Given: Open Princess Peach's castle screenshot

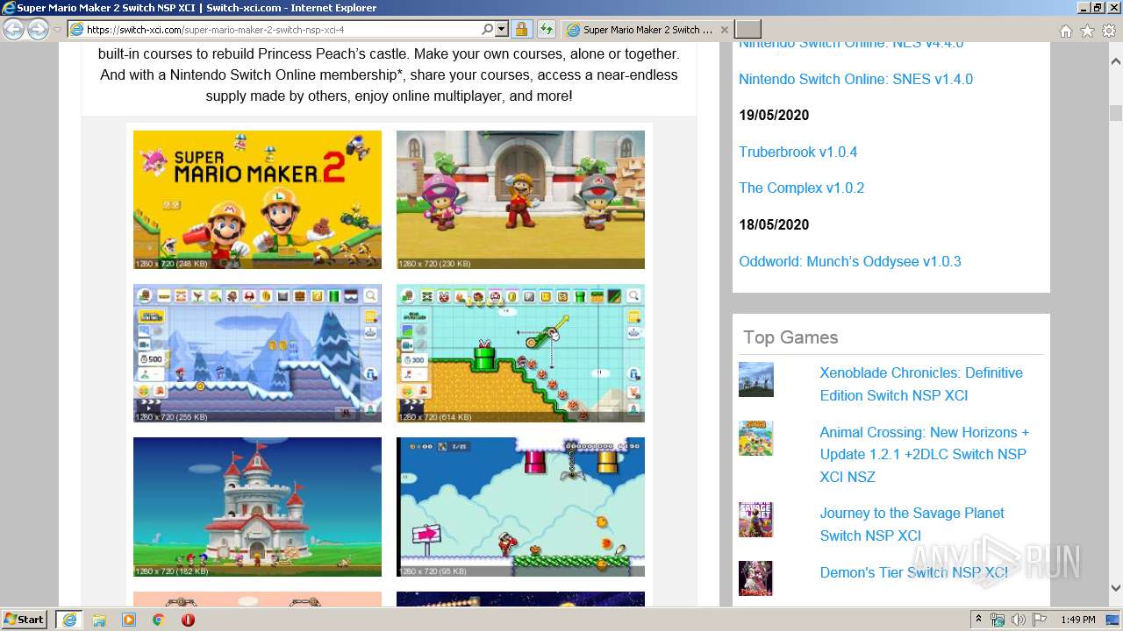Looking at the screenshot, I should (257, 507).
